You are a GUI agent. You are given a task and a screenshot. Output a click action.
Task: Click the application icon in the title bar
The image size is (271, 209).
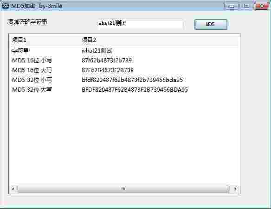[x=5, y=6]
